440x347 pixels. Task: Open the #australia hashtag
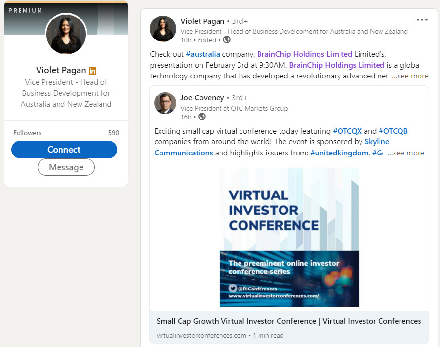(203, 54)
